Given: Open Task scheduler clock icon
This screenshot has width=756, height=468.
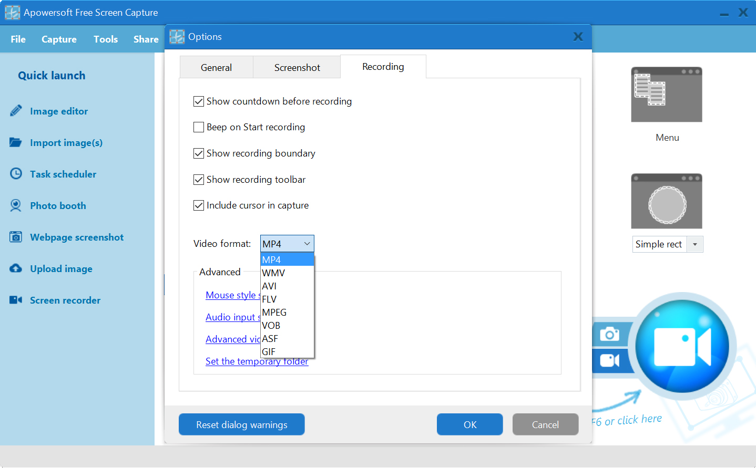Looking at the screenshot, I should coord(16,174).
